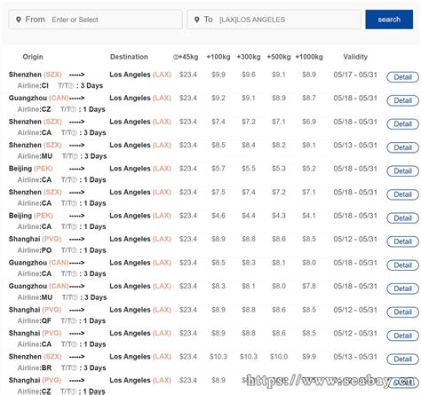421x395 pixels.
Task: Click T/T info icon in Airline:QF row
Action: tap(74, 320)
